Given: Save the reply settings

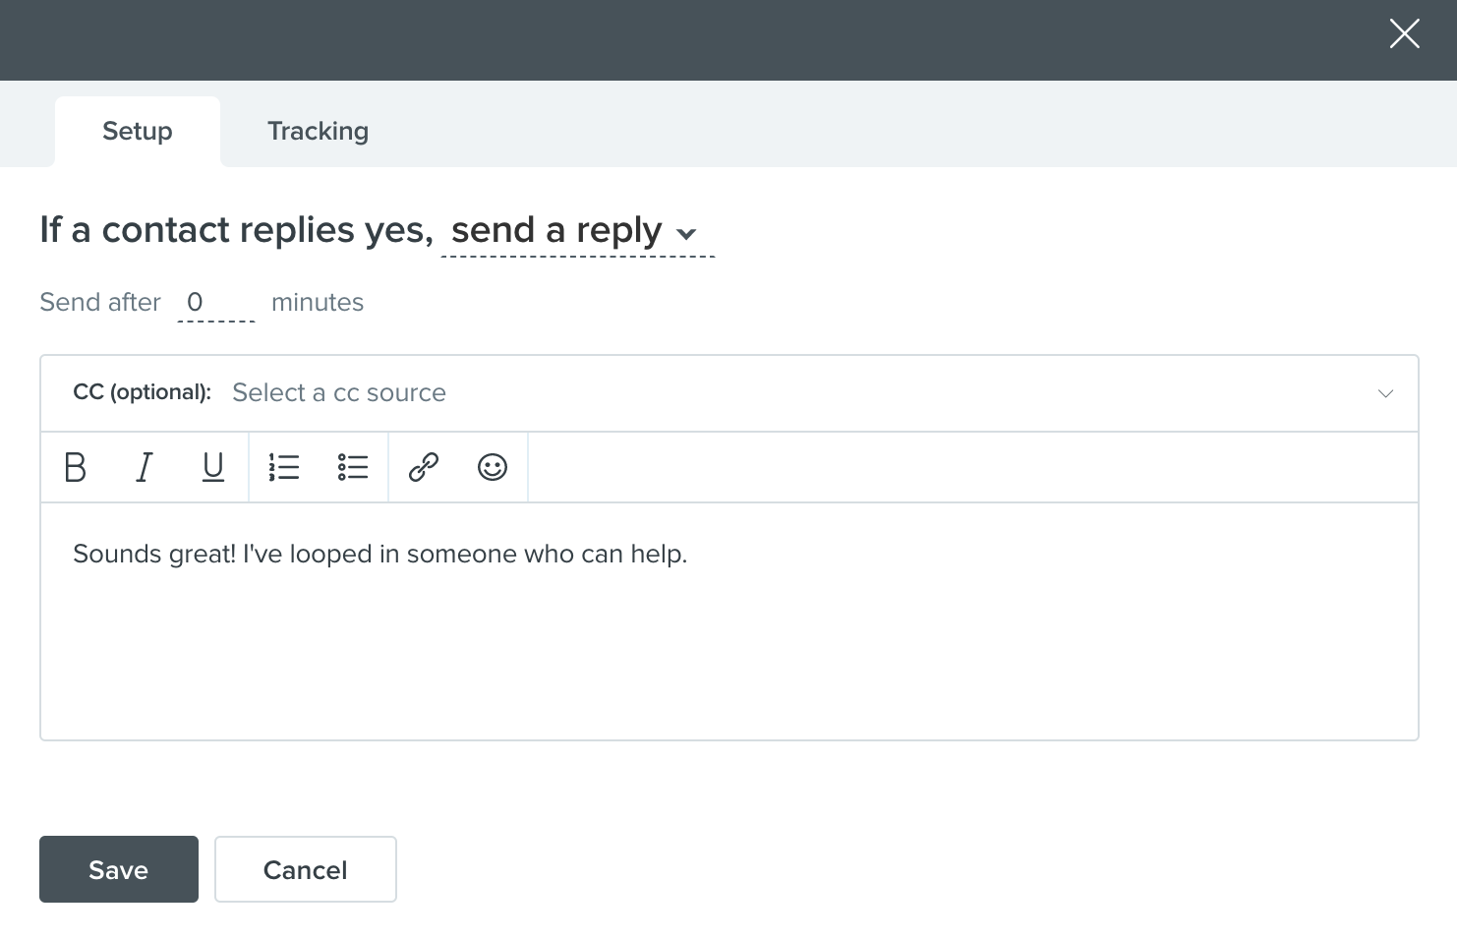Looking at the screenshot, I should click(x=119, y=869).
